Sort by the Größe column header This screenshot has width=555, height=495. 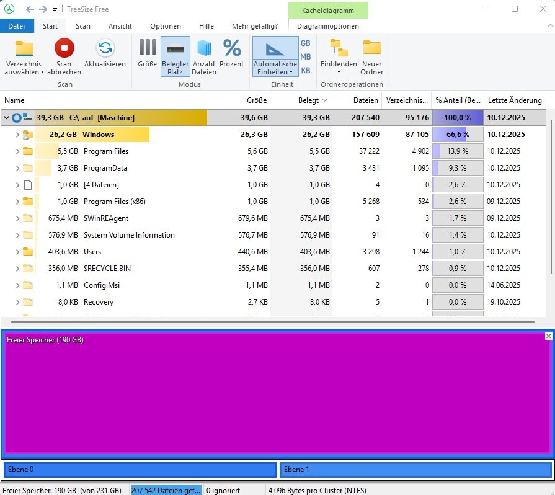point(239,100)
